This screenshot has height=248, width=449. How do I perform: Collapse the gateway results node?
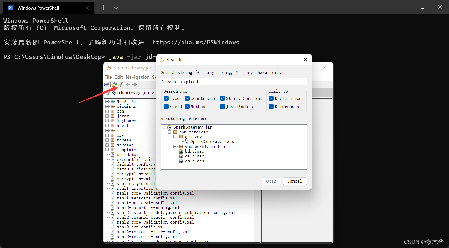[175, 137]
